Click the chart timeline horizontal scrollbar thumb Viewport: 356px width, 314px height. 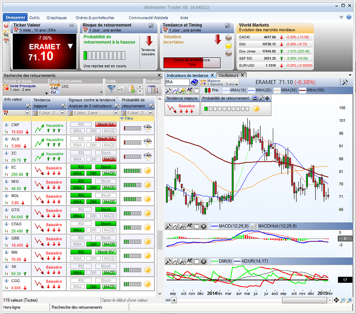coord(304,300)
